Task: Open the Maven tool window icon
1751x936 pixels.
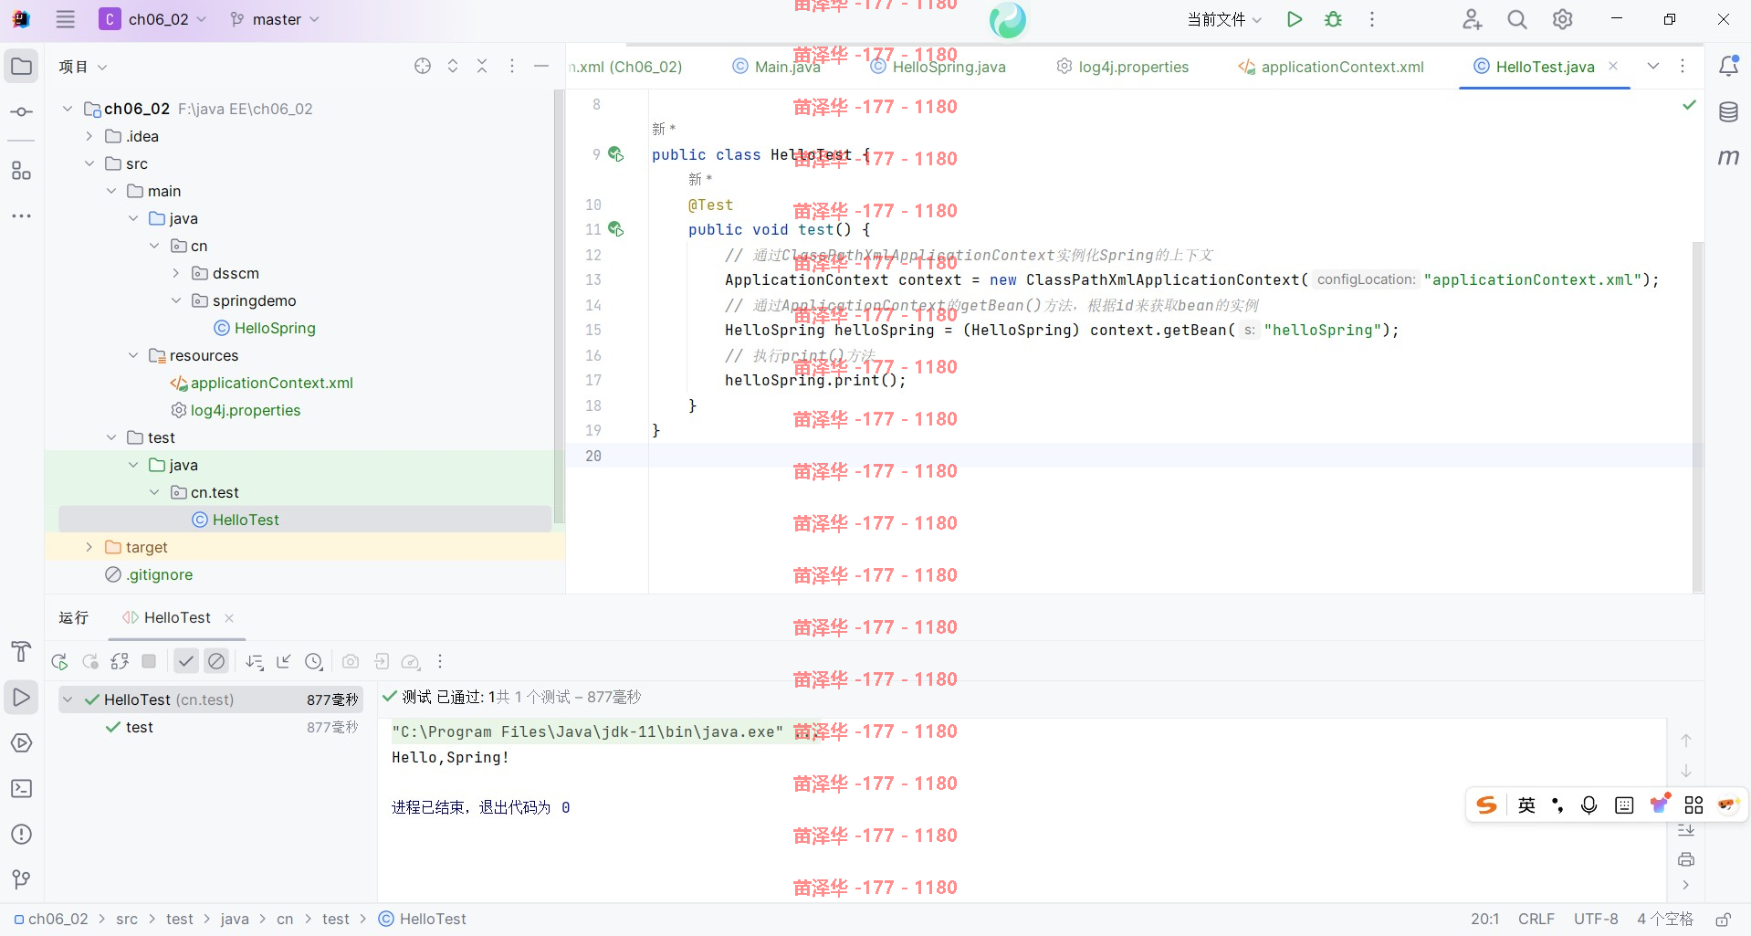Action: pos(1728,157)
